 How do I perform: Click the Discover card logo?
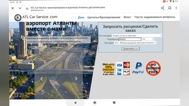tap(127, 72)
